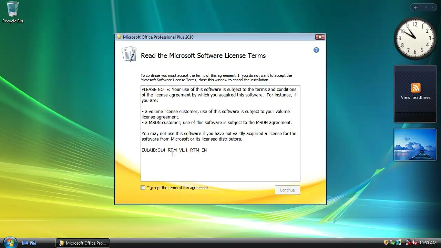Click View headlines in the feed gadget
The height and width of the screenshot is (248, 441).
pyautogui.click(x=416, y=97)
